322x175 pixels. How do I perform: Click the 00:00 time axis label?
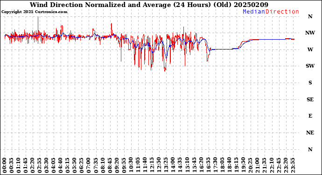pyautogui.click(x=5, y=166)
